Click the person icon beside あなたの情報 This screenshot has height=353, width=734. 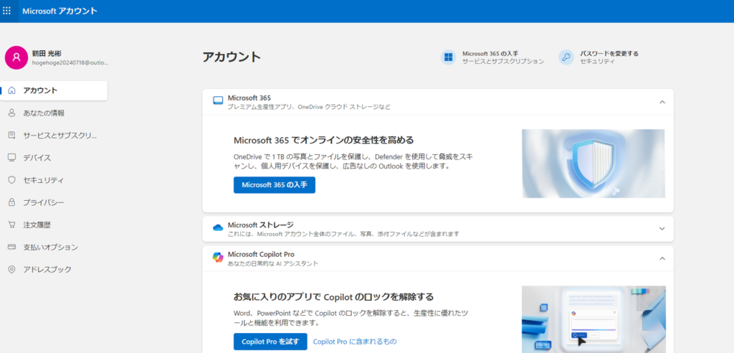[x=12, y=113]
